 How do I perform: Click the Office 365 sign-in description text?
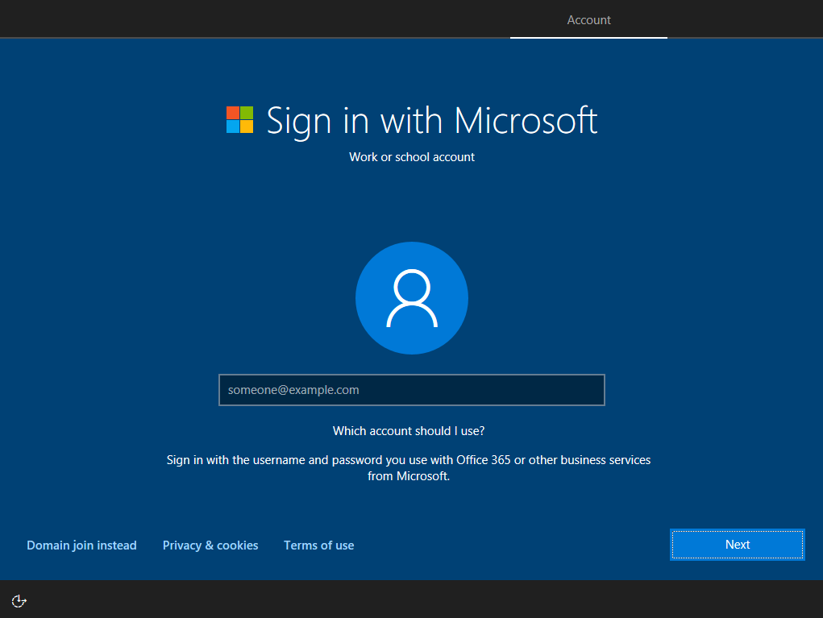click(x=409, y=467)
